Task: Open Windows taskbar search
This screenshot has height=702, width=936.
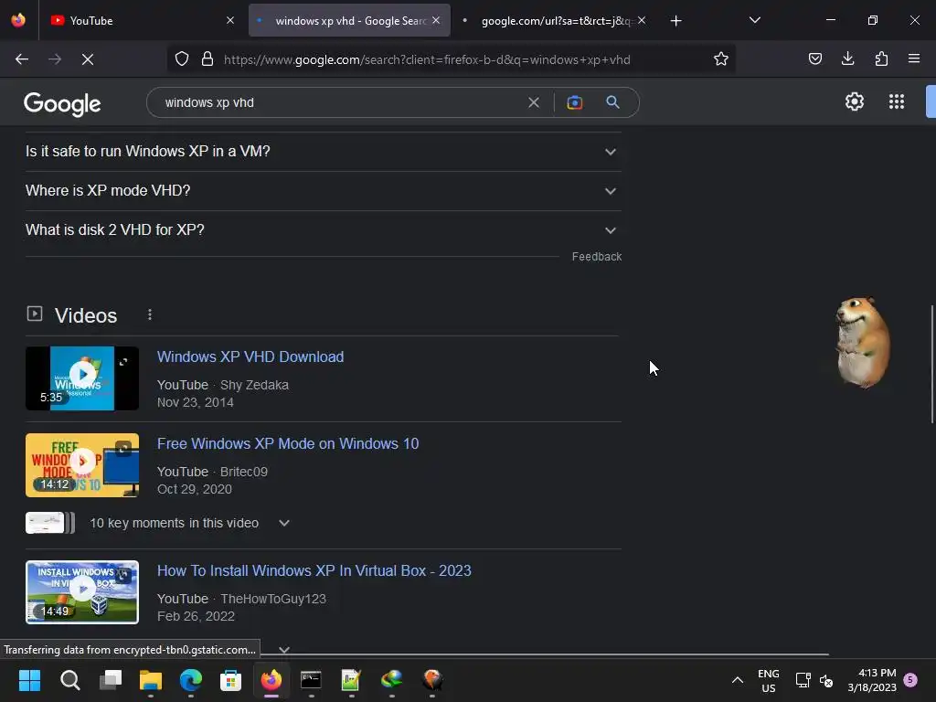Action: click(69, 679)
